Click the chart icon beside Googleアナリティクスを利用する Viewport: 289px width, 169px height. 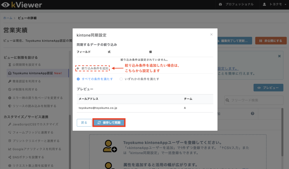click(x=10, y=149)
